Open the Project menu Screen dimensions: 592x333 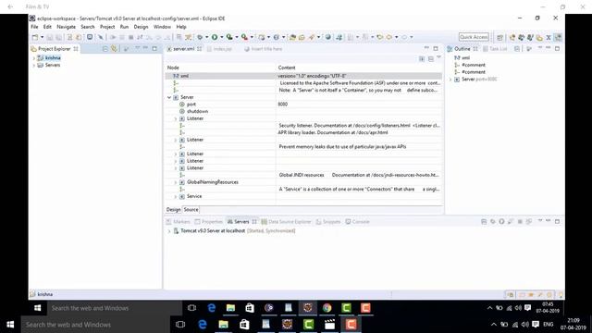tap(107, 27)
